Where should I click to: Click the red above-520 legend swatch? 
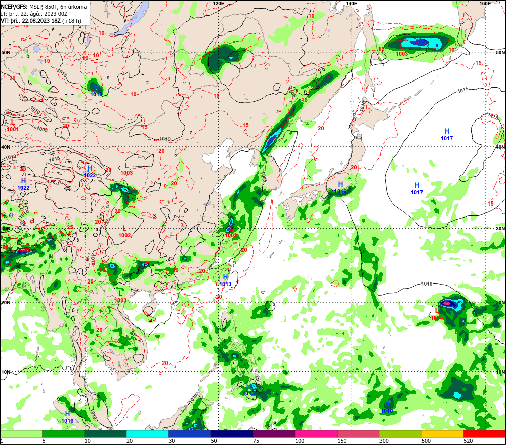[x=485, y=434]
